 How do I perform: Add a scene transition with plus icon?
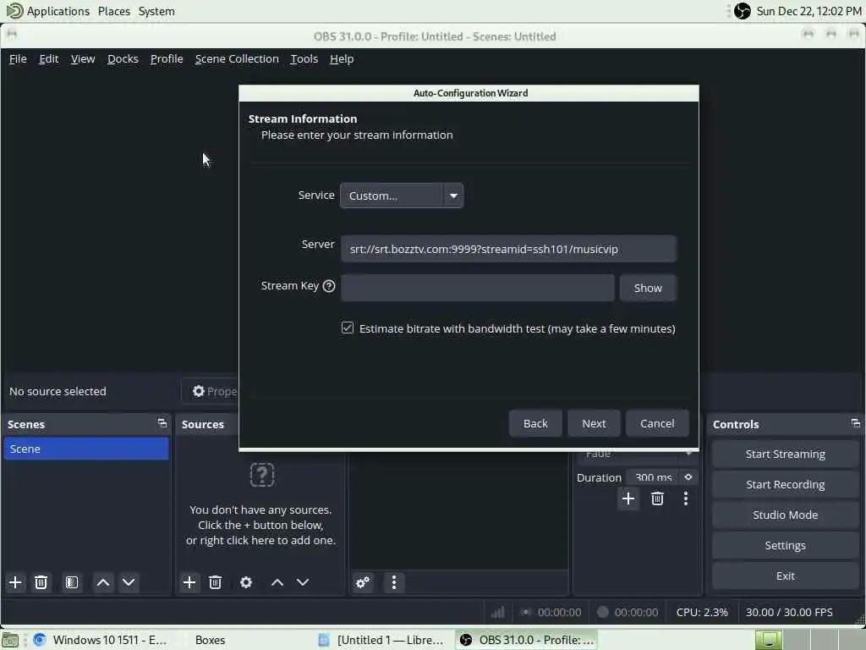pos(628,499)
